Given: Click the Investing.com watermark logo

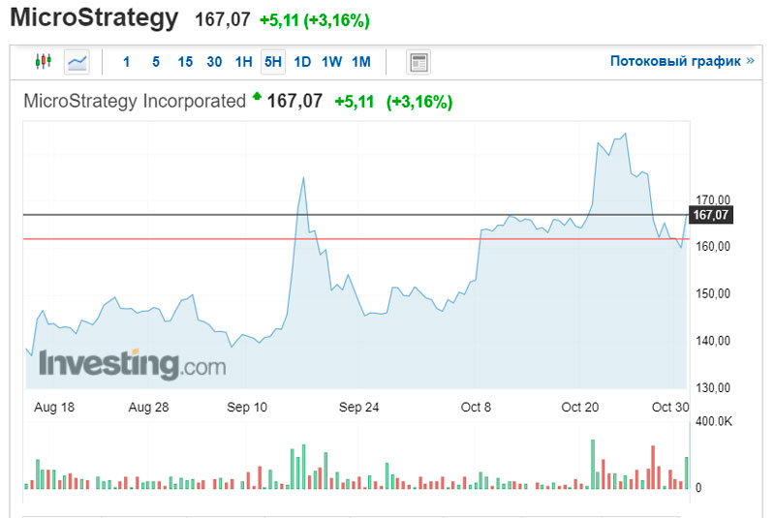Looking at the screenshot, I should click(x=132, y=365).
